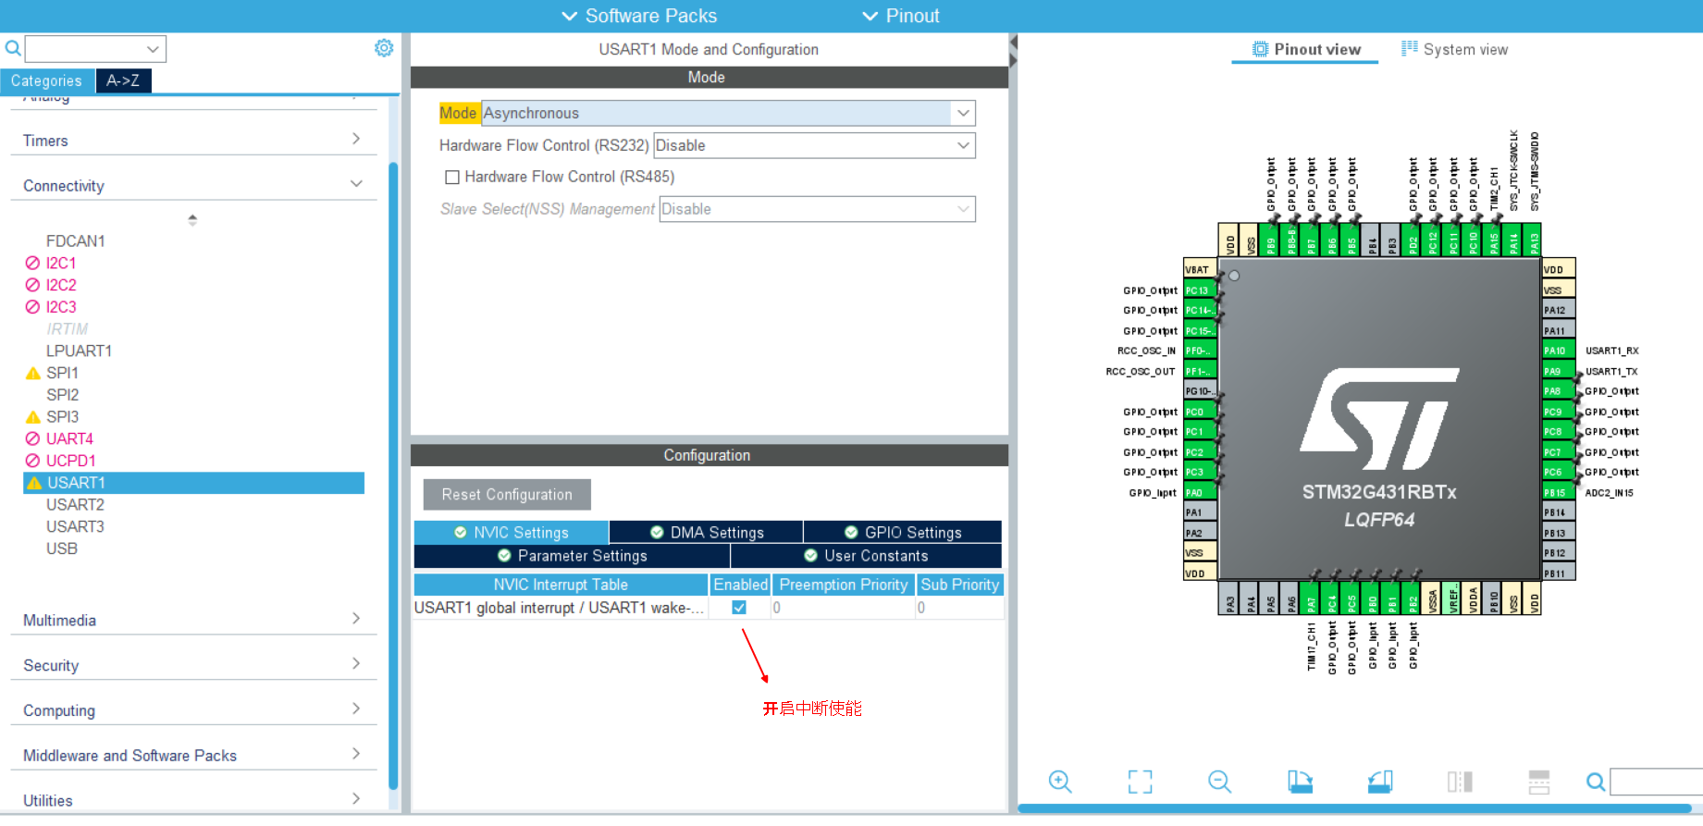This screenshot has width=1703, height=826.
Task: Open the User Constants tab
Action: tap(866, 556)
